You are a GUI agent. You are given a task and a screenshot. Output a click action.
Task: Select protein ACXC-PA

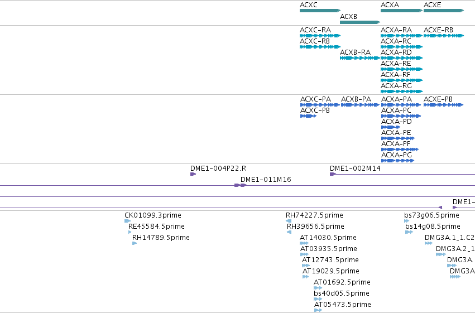pos(320,105)
